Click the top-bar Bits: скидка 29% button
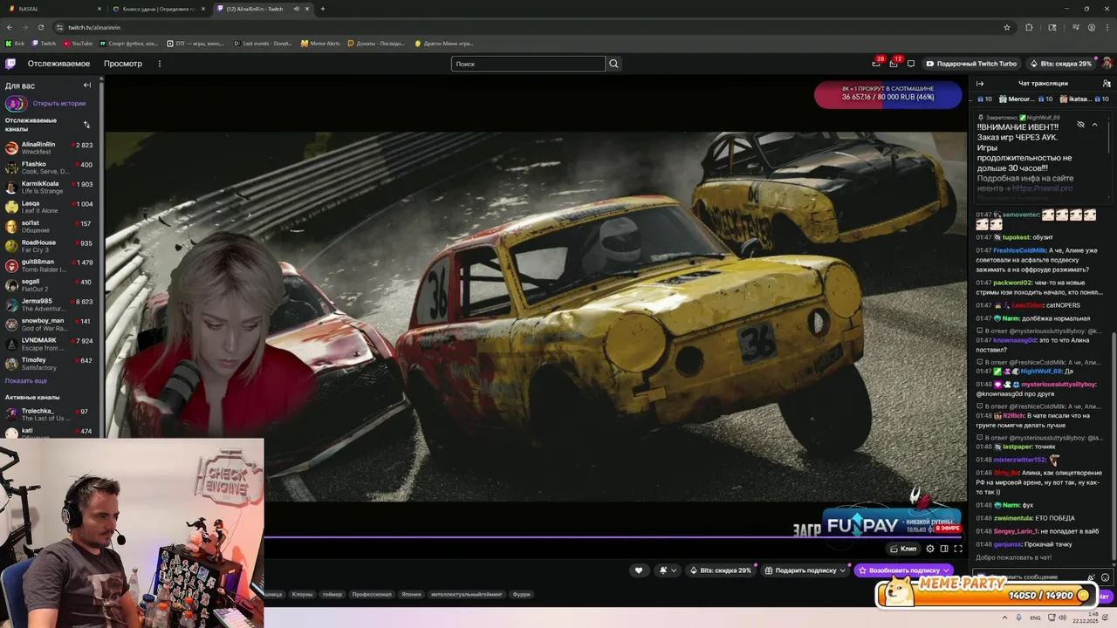Viewport: 1117px width, 628px height. [1060, 64]
